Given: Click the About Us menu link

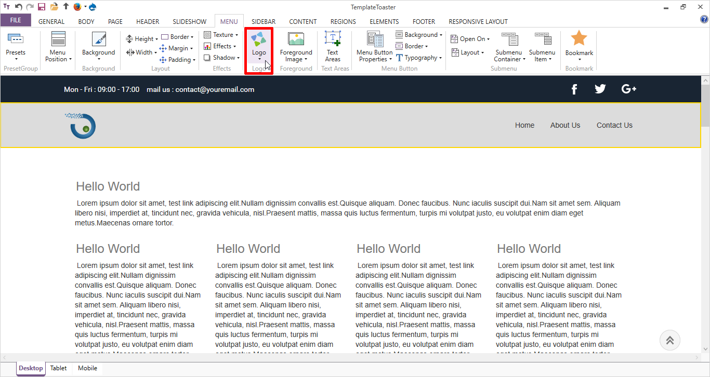Looking at the screenshot, I should 565,125.
